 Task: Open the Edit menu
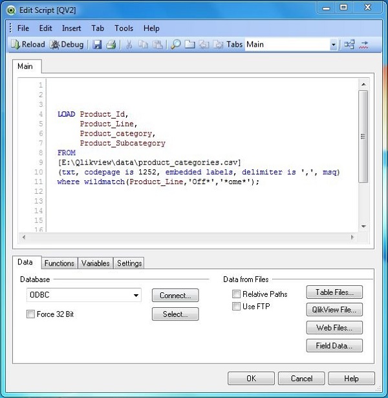(45, 28)
